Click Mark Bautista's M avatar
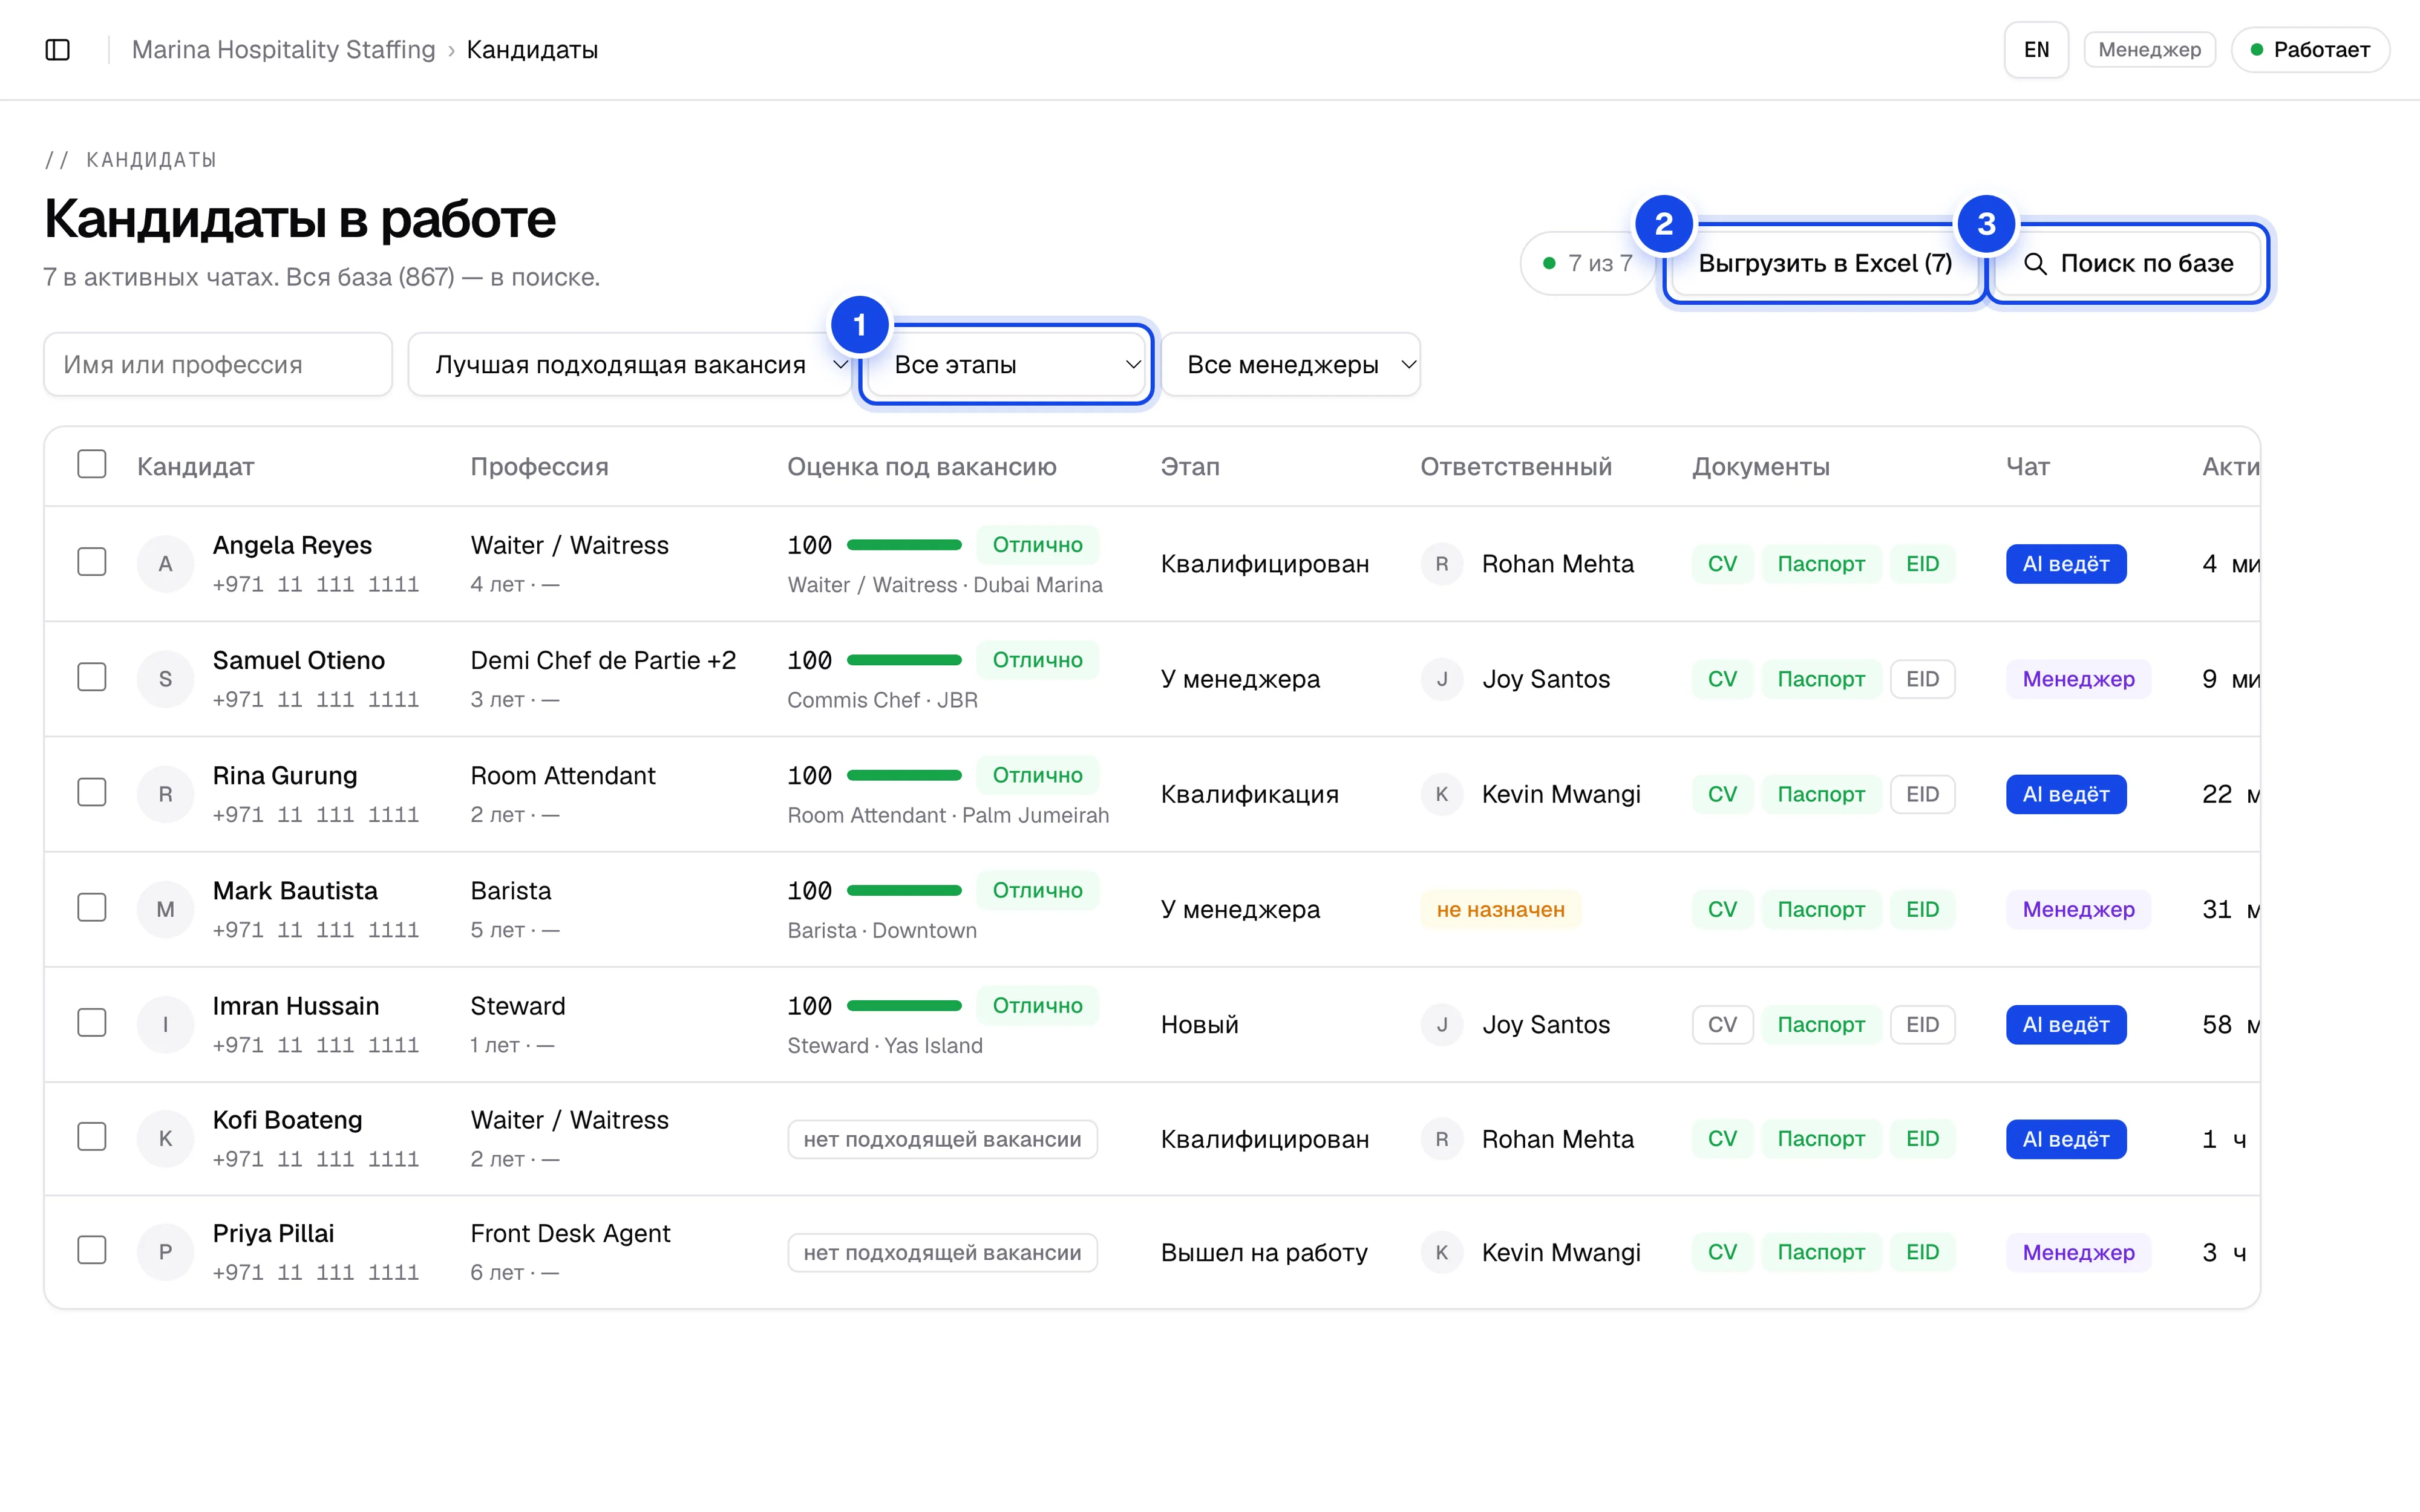 pyautogui.click(x=165, y=909)
